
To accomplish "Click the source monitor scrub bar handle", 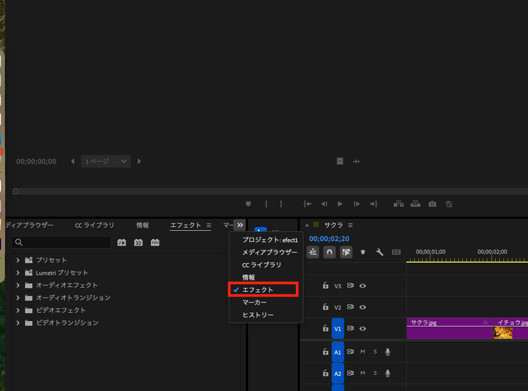I will [x=16, y=192].
